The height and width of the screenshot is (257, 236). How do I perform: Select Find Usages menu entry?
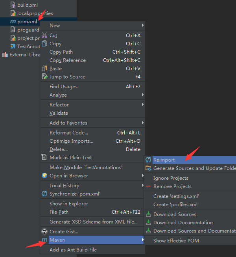pyautogui.click(x=64, y=87)
